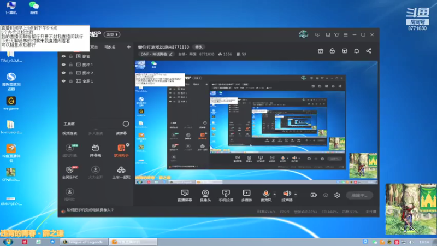This screenshot has height=246, width=437.
Task: Toggle the lock on 歌名 source
Action: tap(71, 56)
